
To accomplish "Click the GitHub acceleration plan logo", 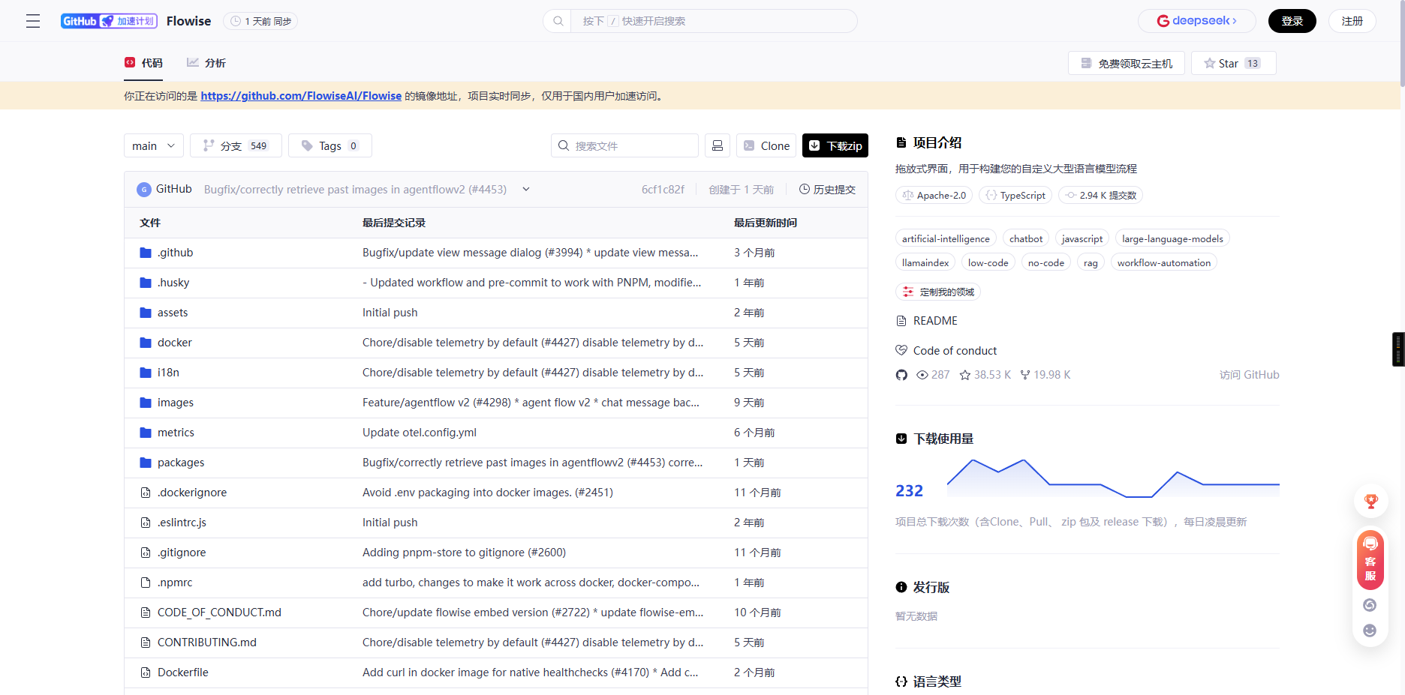I will (109, 21).
